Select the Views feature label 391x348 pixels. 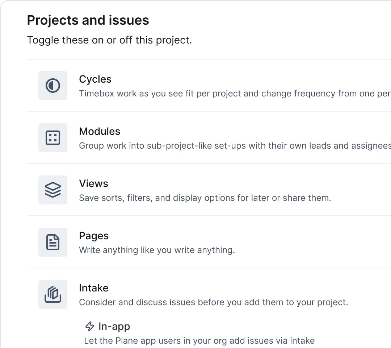click(x=93, y=183)
